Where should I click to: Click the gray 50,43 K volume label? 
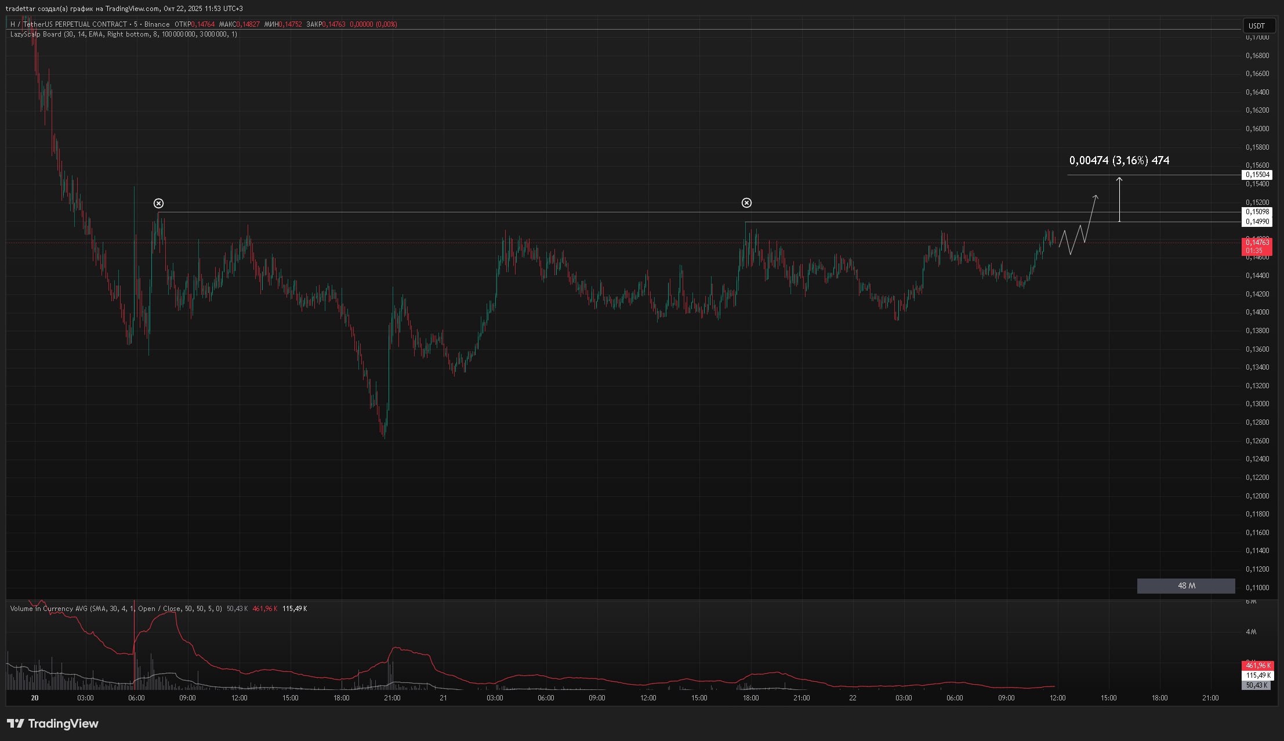click(1256, 685)
